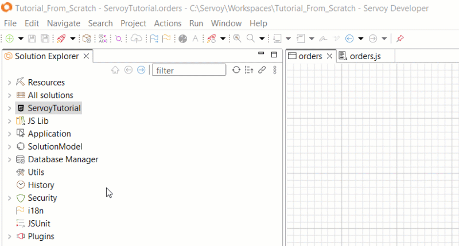
Task: Open dropdown arrow next to rocket launch icon
Action: point(73,38)
